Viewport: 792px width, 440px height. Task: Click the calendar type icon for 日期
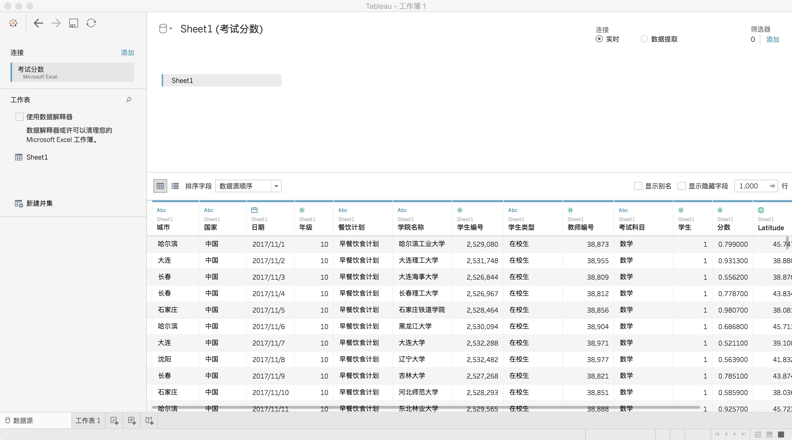[254, 210]
